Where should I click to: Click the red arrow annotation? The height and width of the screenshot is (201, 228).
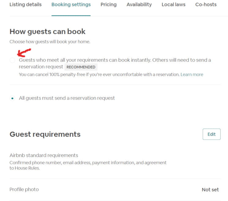[24, 52]
